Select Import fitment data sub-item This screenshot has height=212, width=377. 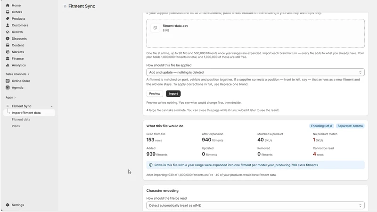pos(29,113)
